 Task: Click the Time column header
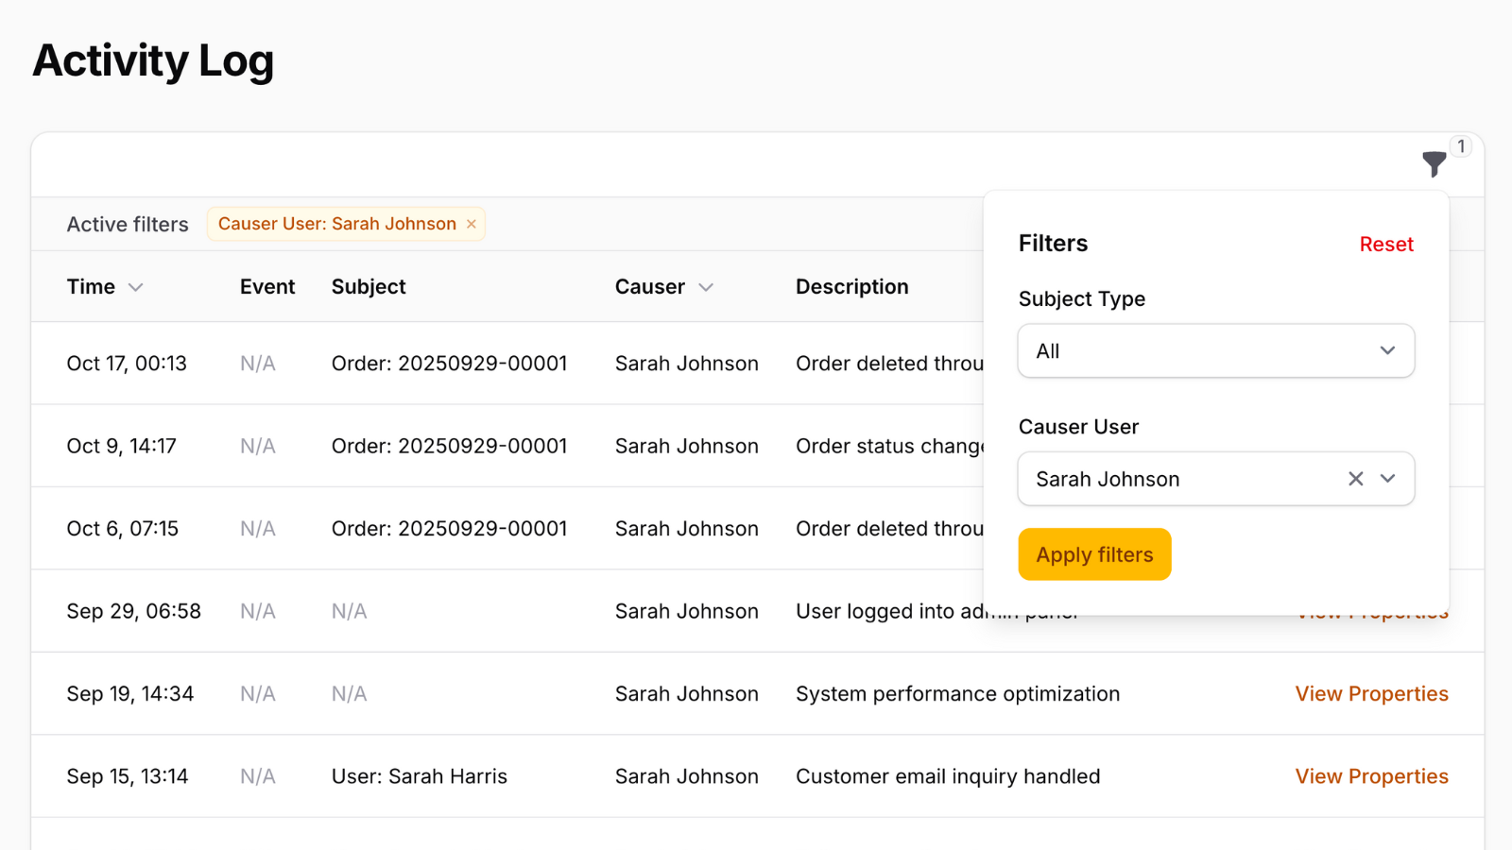pos(91,287)
